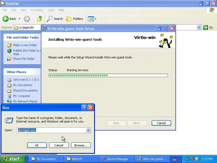Screen dimensions: 217x163
Task: Click the Share this folder icon
Action: [9, 59]
